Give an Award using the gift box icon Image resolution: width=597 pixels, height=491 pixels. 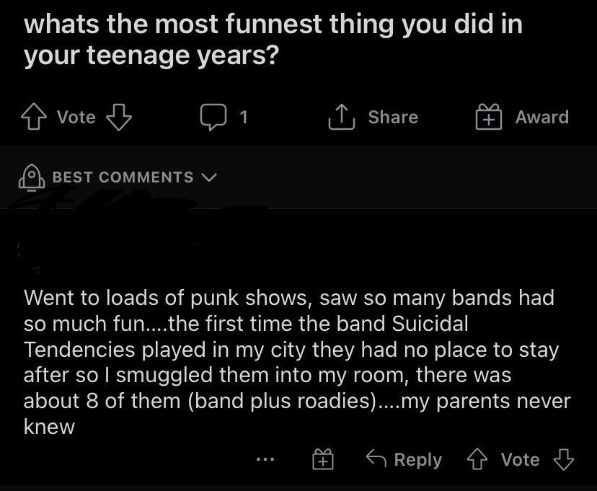(490, 117)
